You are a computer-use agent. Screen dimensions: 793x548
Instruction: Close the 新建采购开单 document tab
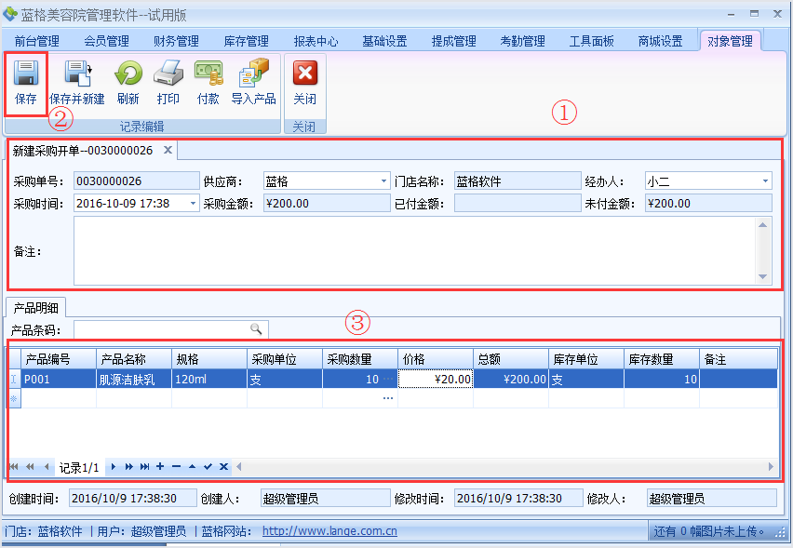tap(168, 150)
